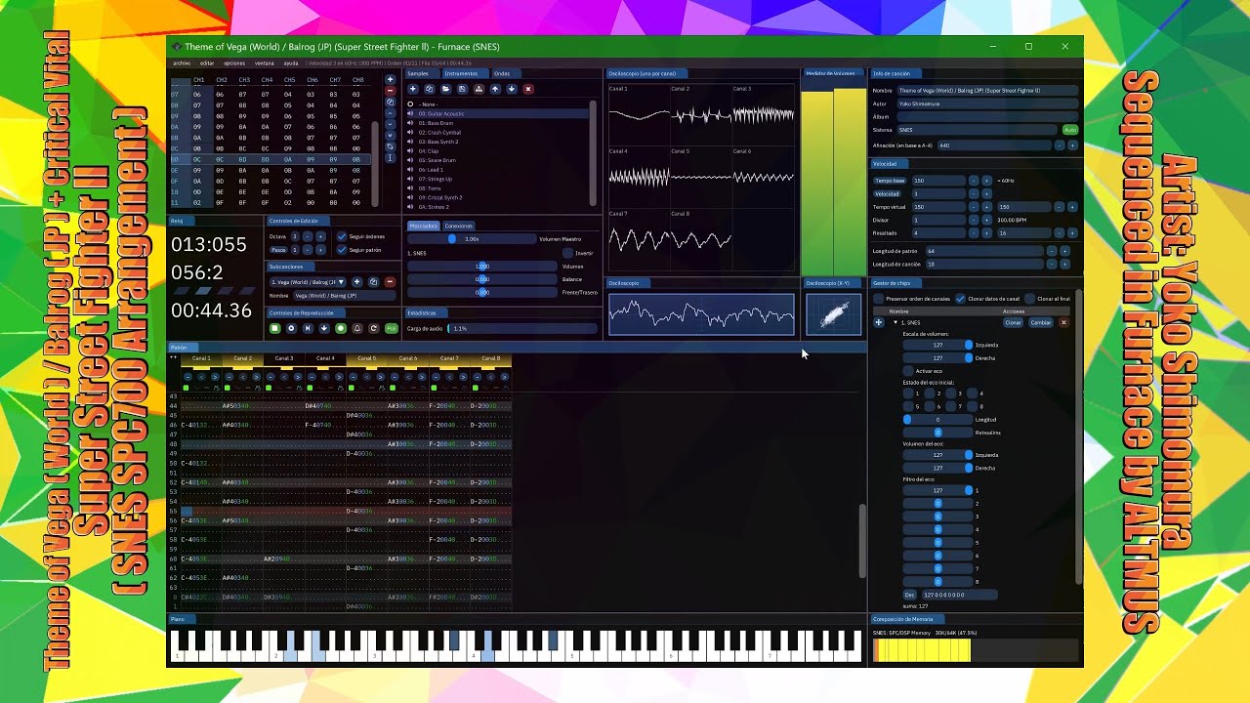Open the archivo menu
Image resolution: width=1250 pixels, height=703 pixels.
coord(182,62)
